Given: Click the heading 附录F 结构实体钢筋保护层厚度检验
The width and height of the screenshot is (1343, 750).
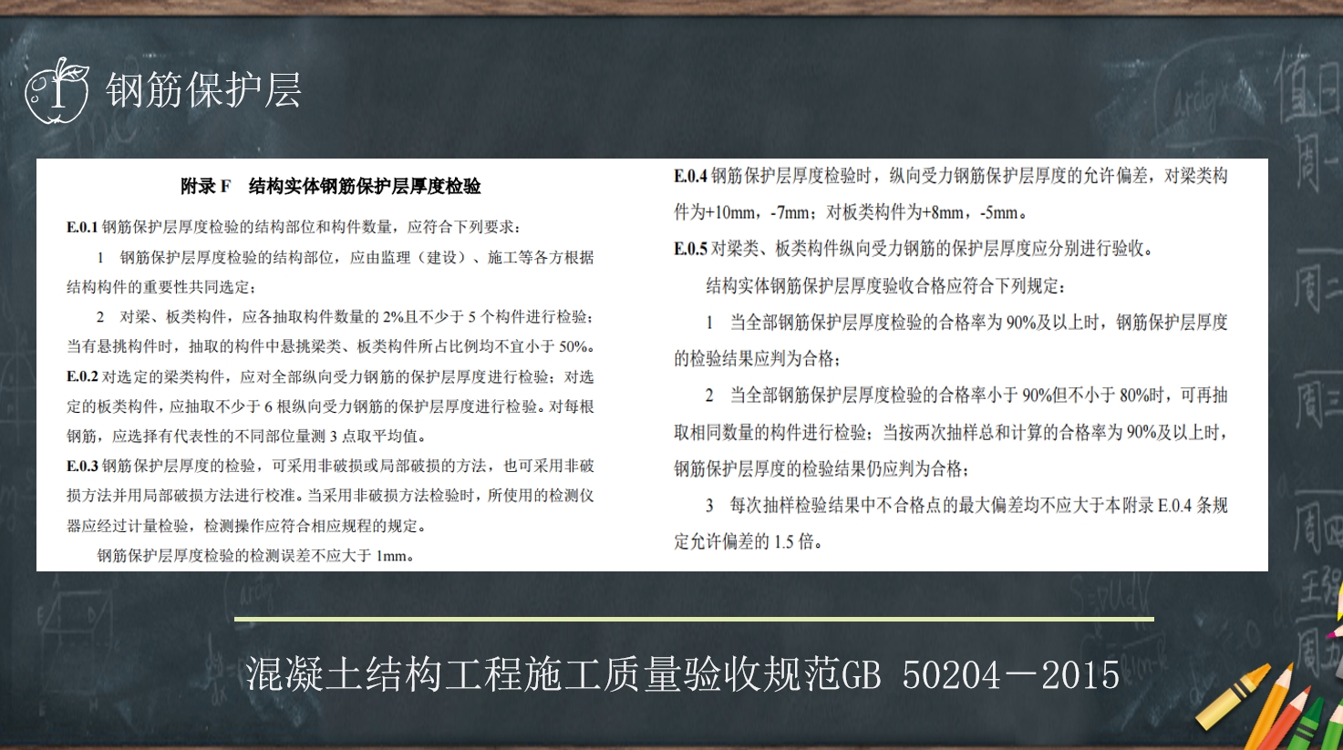Looking at the screenshot, I should click(x=330, y=186).
